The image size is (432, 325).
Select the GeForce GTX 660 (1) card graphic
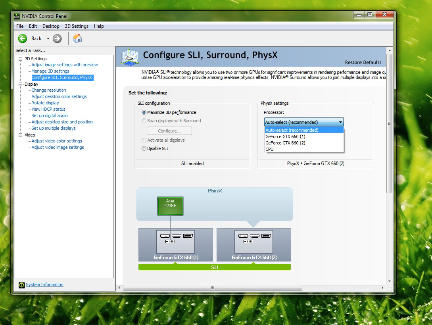[176, 245]
